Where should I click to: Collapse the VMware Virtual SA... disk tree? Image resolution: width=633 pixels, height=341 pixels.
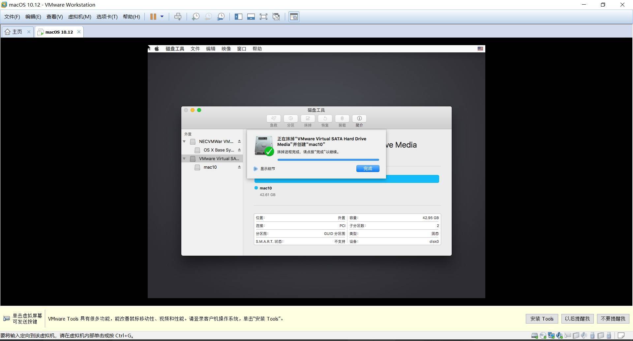tap(184, 158)
